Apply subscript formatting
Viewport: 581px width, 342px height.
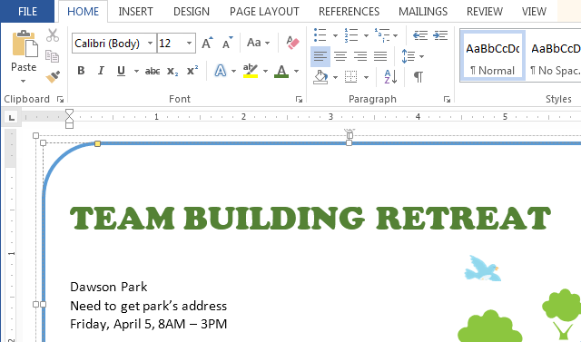pos(172,71)
